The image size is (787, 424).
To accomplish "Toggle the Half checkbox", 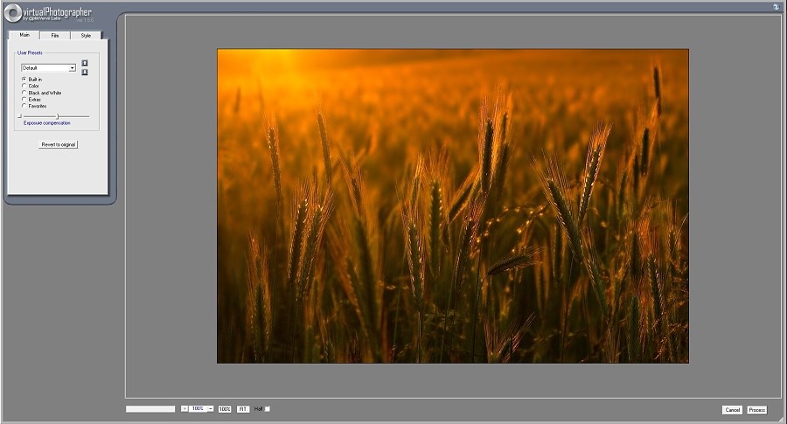I will click(268, 409).
